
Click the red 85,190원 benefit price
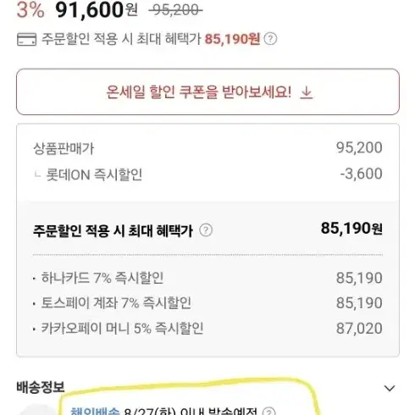(x=232, y=39)
